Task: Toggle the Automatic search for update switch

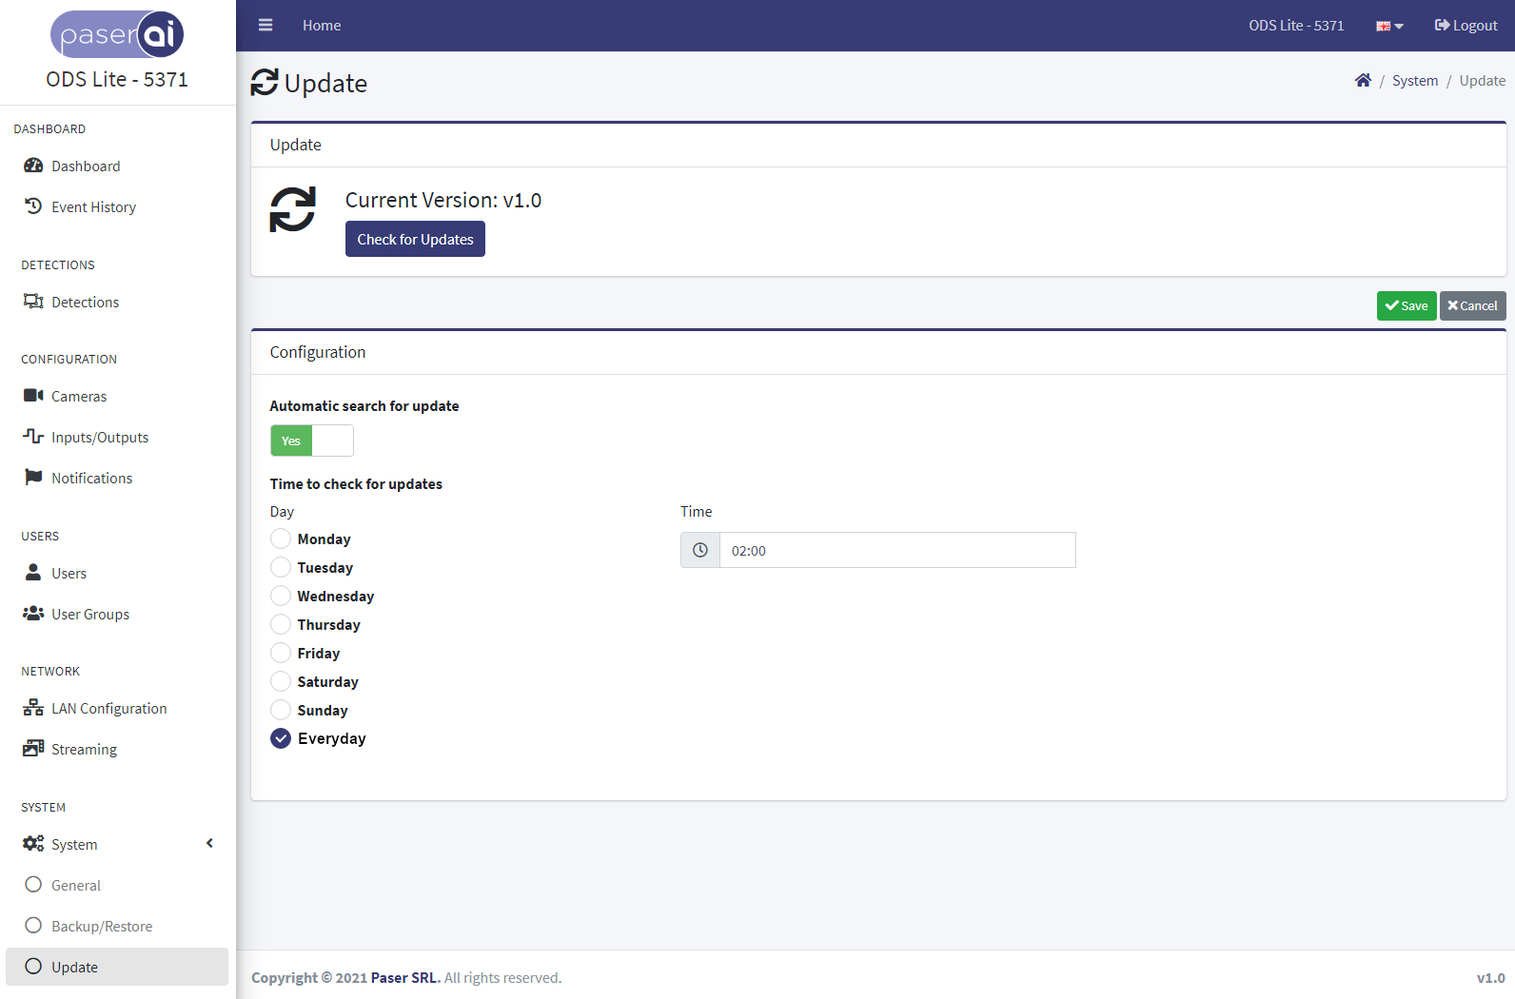Action: coord(312,441)
